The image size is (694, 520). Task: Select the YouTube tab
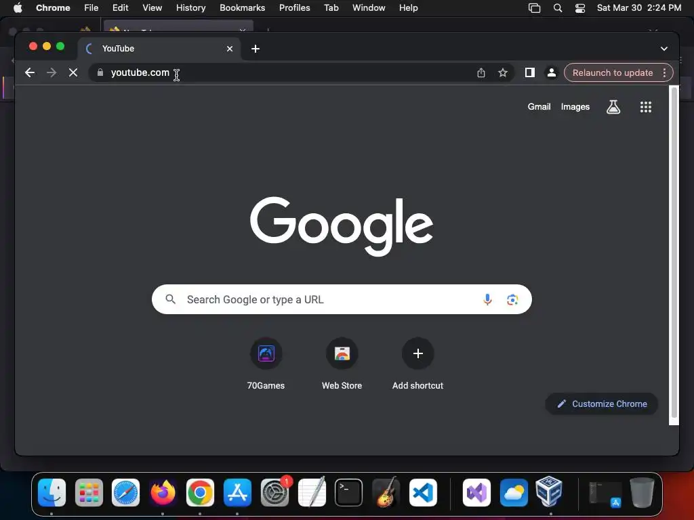(159, 49)
